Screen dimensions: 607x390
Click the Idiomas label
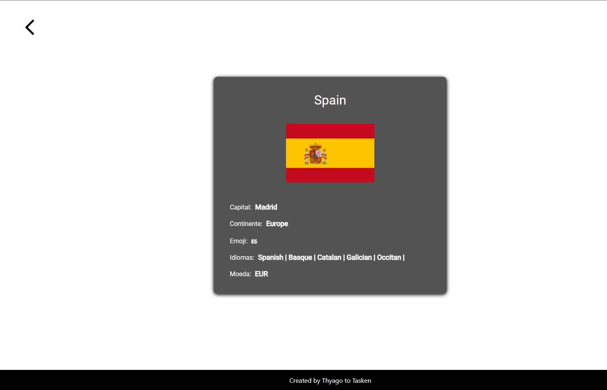pos(242,257)
